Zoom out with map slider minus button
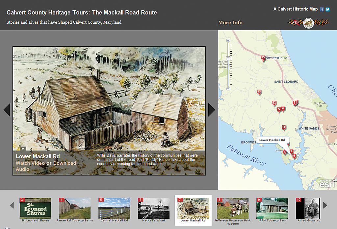This screenshot has height=229, width=337. 228,89
